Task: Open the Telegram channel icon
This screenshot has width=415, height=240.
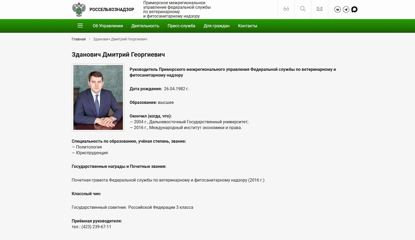Action: [x=346, y=9]
